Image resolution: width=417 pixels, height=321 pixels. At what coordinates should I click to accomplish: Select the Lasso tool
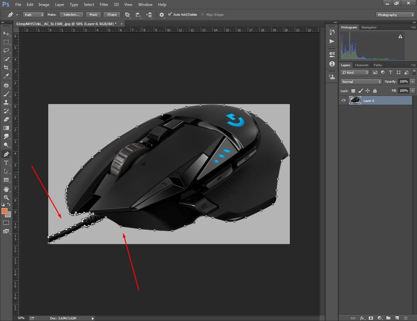[x=6, y=50]
